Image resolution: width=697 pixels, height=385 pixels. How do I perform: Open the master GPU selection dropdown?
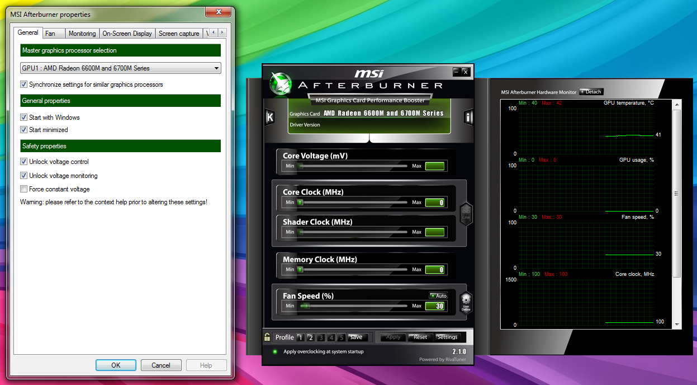(x=120, y=68)
